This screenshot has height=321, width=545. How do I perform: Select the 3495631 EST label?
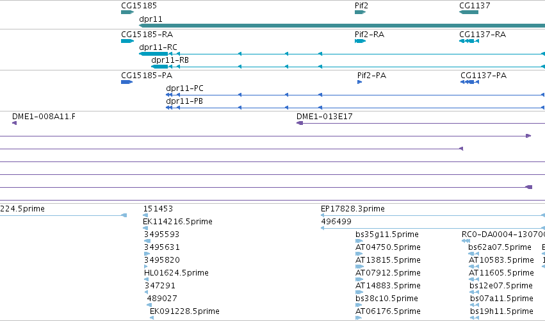click(x=161, y=247)
